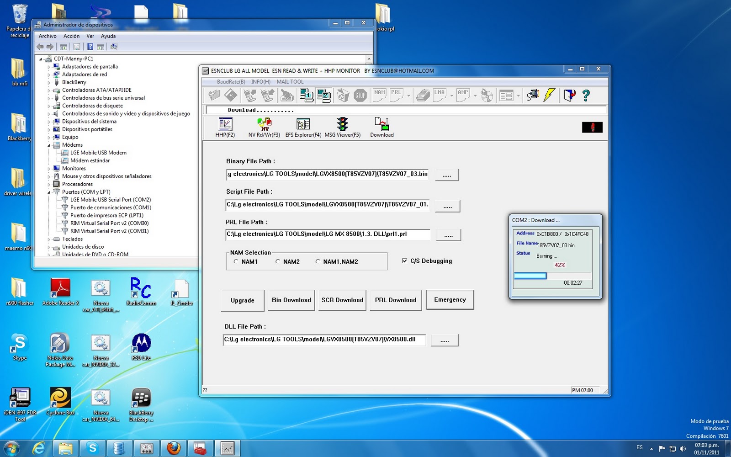Click the open folder toolbar icon
731x457 pixels.
tap(214, 95)
